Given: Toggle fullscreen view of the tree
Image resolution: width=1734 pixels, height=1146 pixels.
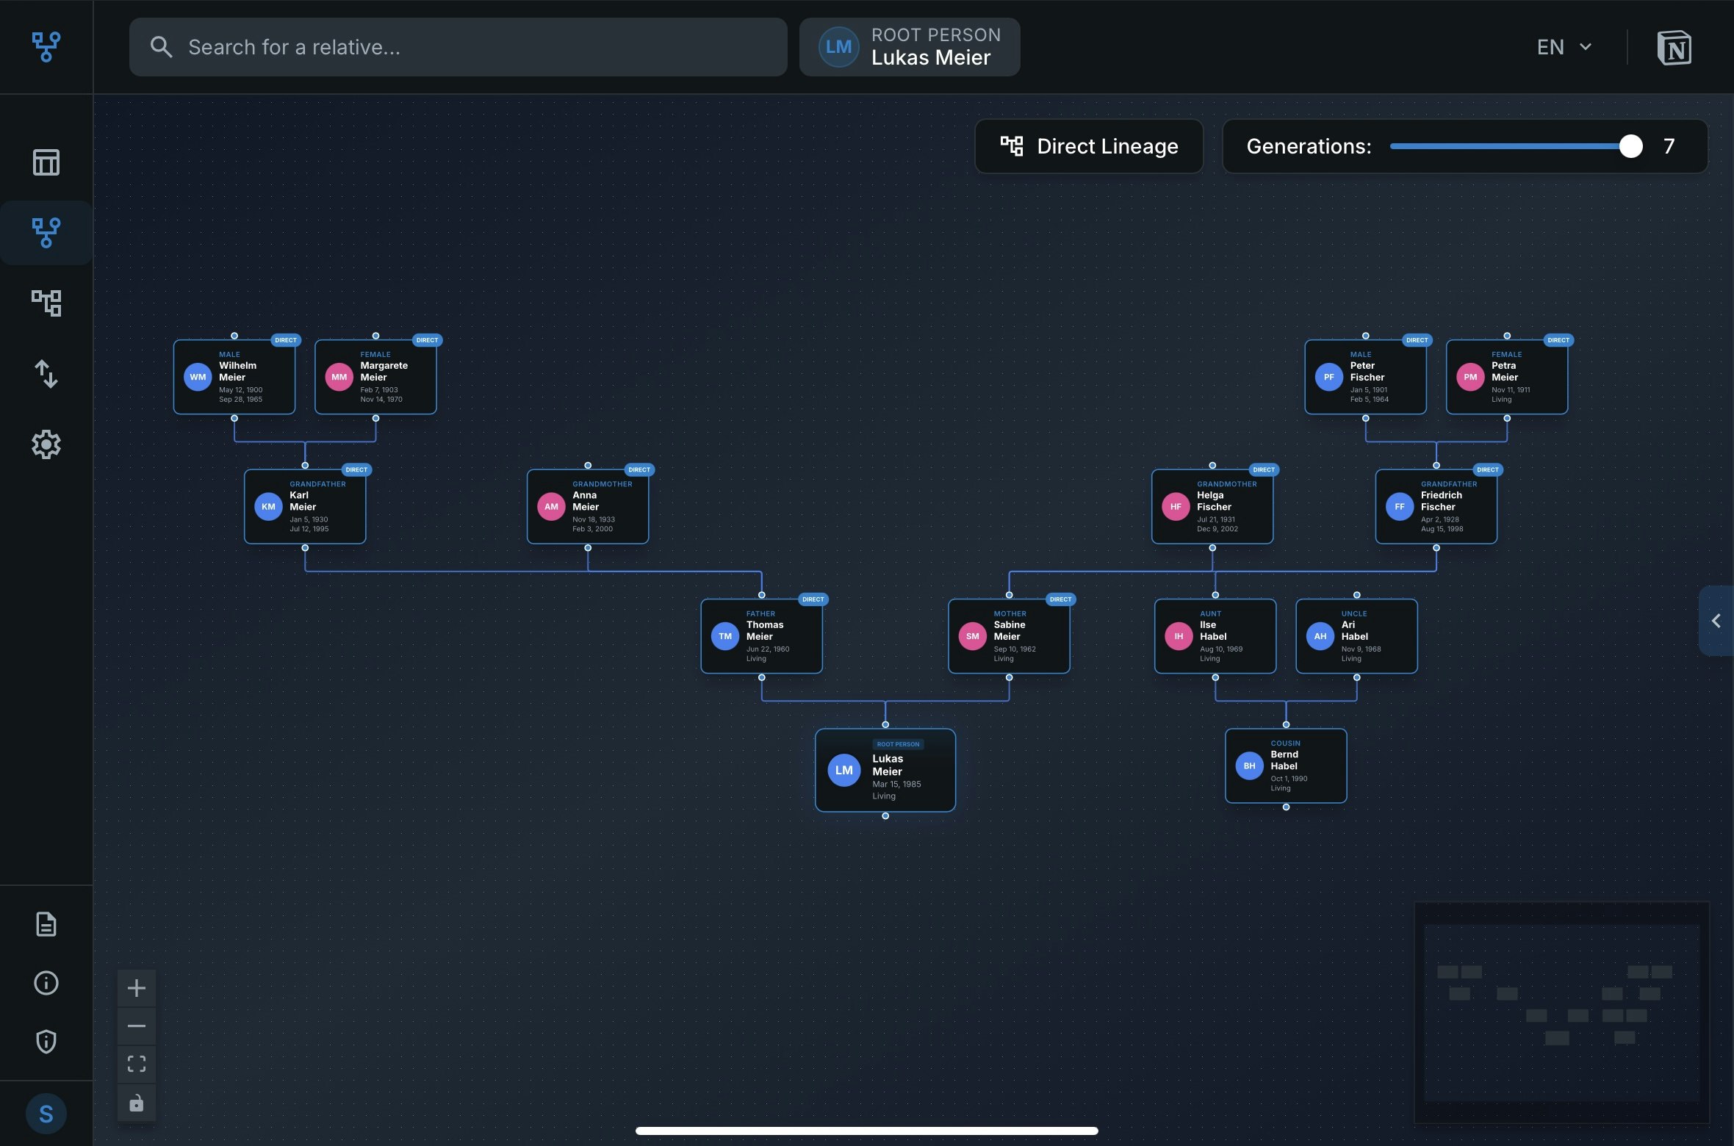Looking at the screenshot, I should (136, 1064).
